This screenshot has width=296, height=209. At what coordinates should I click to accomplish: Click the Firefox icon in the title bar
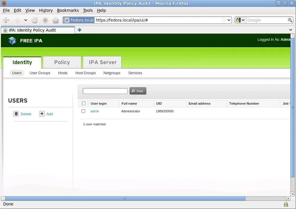pos(4,3)
